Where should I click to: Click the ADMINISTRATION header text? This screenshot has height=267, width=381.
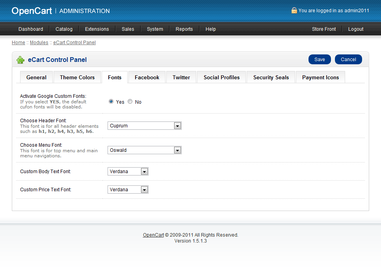85,11
